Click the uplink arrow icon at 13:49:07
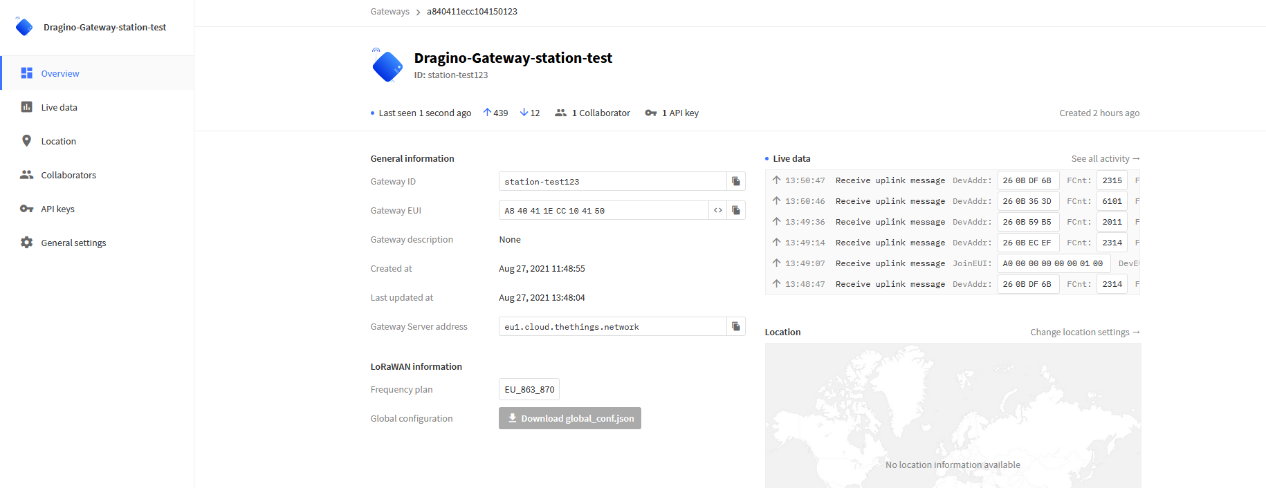This screenshot has height=488, width=1266. (776, 263)
